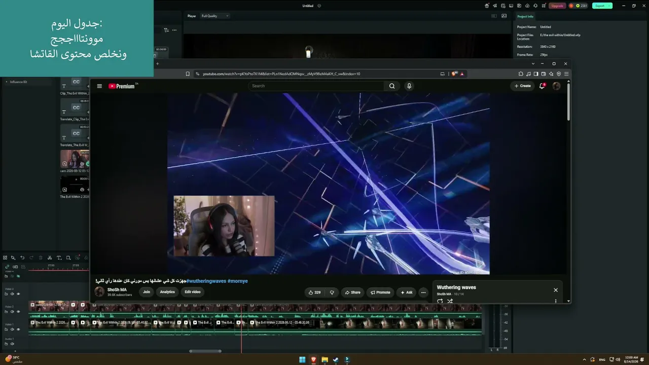Click the gift icon in Filmora title bar

pos(487,6)
